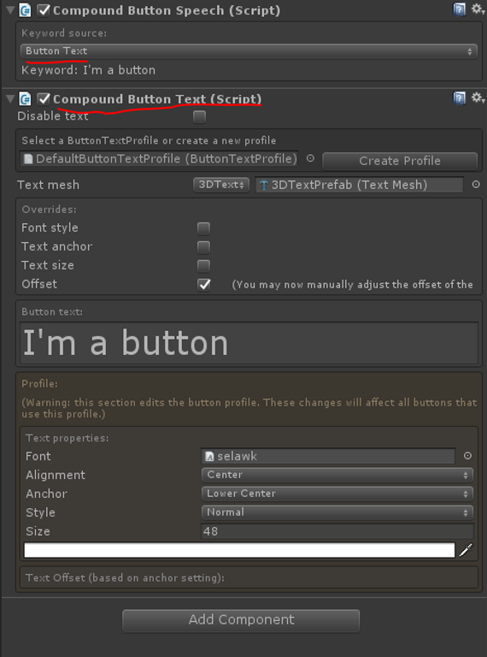Collapse the Compound Button Text component foldout
The image size is (487, 657).
coord(10,99)
